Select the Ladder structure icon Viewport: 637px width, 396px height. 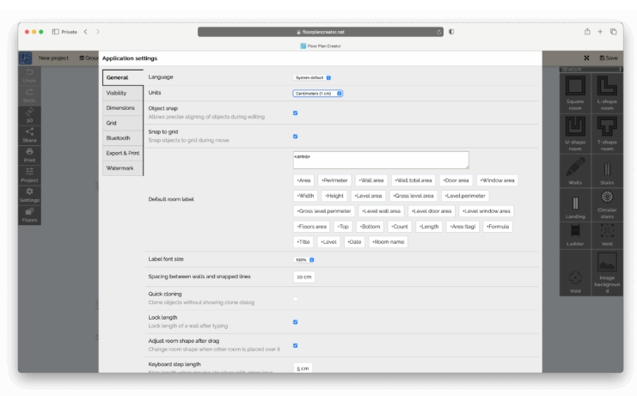(x=575, y=238)
